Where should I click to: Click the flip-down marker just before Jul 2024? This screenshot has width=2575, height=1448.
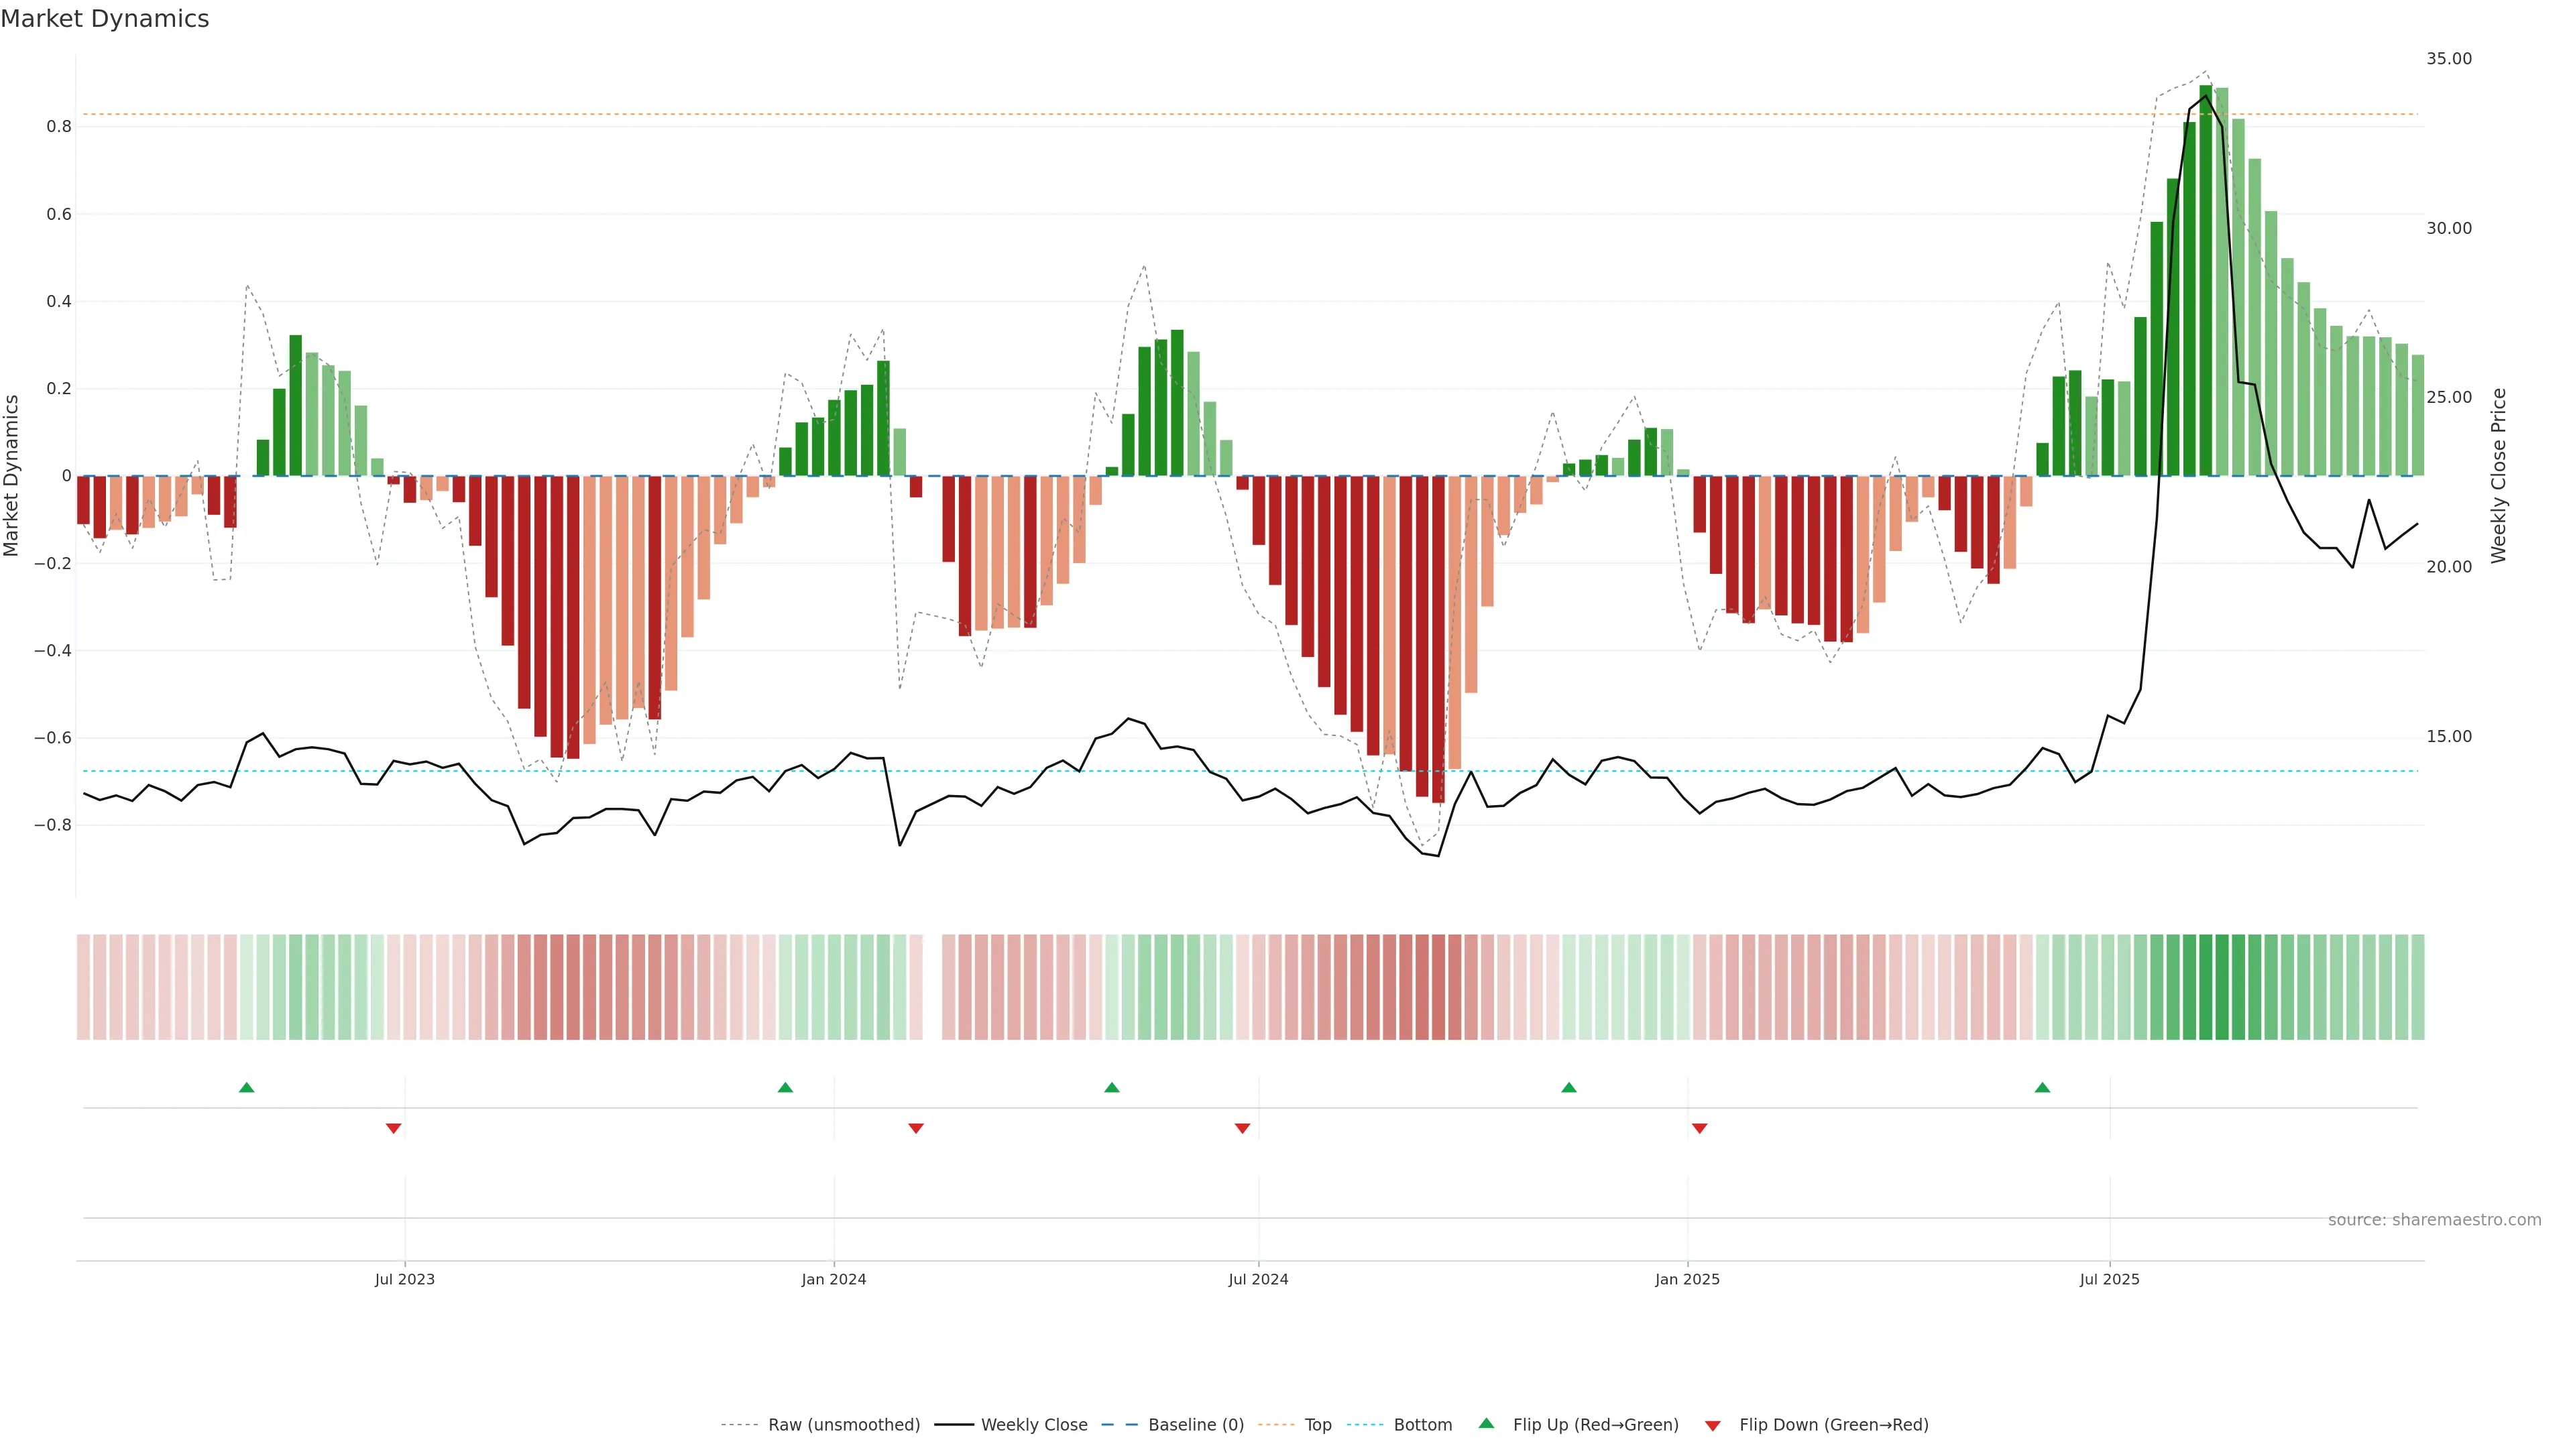tap(1243, 1128)
